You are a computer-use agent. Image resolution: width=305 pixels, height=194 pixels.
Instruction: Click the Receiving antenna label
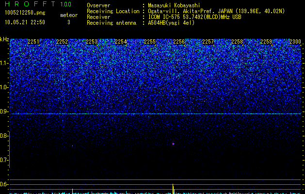tap(112, 23)
